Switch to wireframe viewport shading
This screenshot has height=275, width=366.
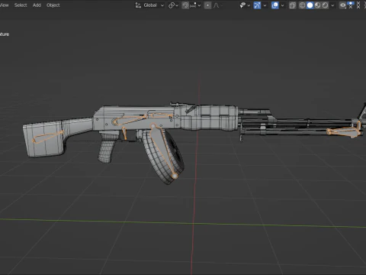tap(302, 5)
